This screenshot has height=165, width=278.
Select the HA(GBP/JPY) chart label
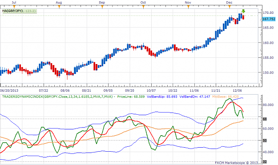tap(12, 11)
